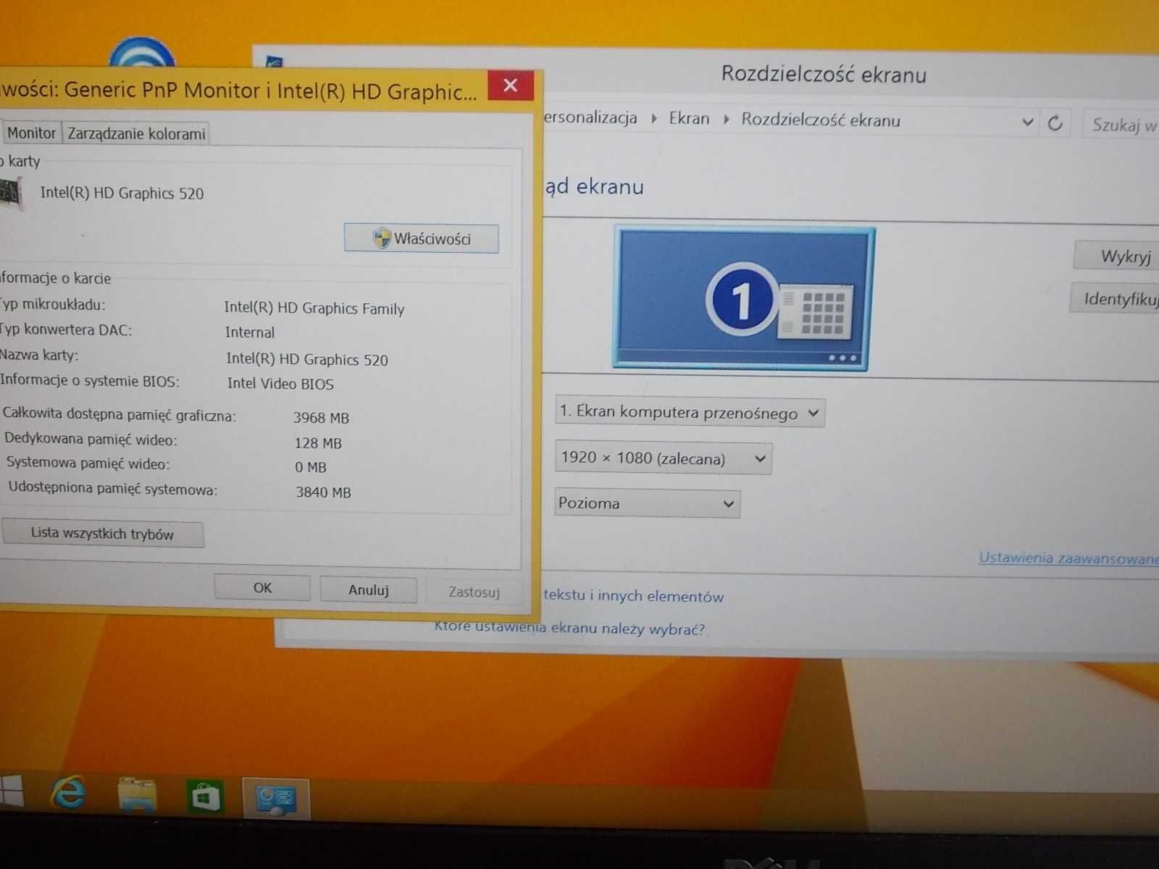The width and height of the screenshot is (1159, 869).
Task: Click the graphics adapter card icon
Action: click(x=10, y=193)
